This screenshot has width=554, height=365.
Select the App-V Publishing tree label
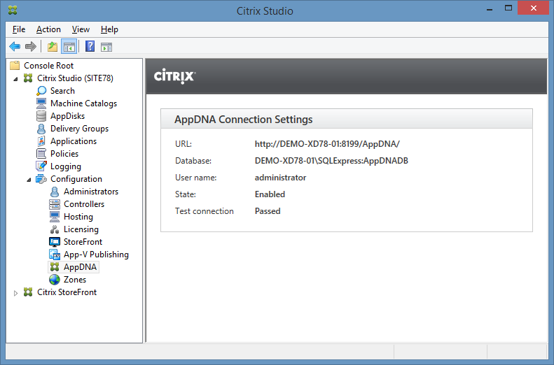point(96,255)
